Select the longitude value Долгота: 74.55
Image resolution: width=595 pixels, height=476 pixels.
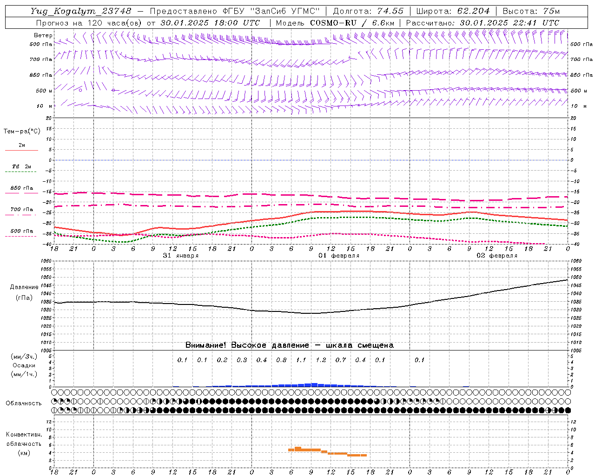tap(368, 11)
